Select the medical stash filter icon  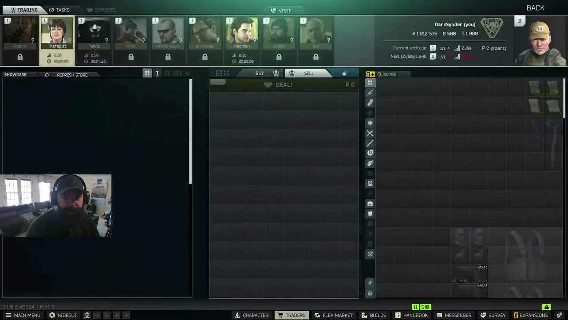[x=370, y=153]
